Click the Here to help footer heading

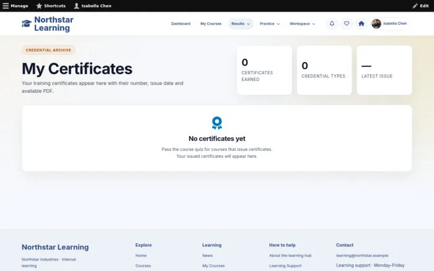[282, 245]
